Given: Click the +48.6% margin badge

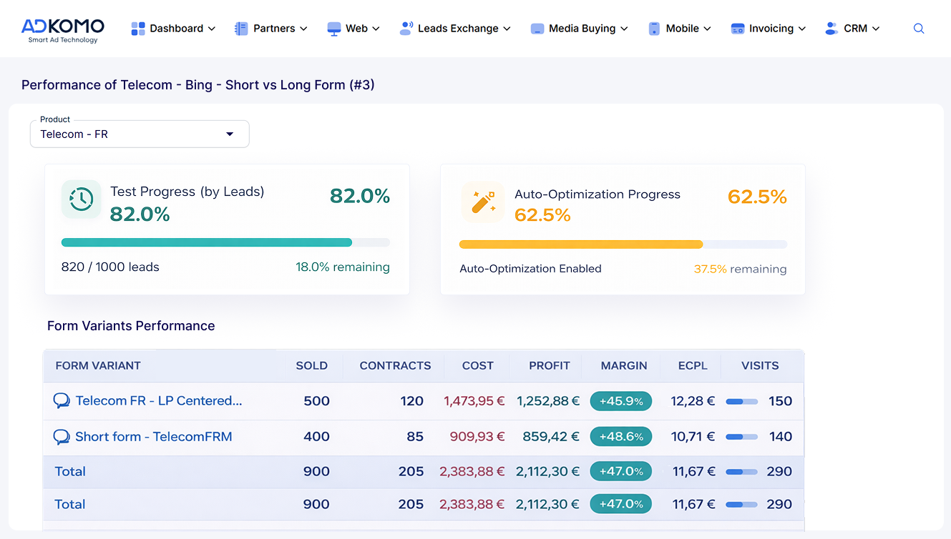Looking at the screenshot, I should tap(620, 437).
